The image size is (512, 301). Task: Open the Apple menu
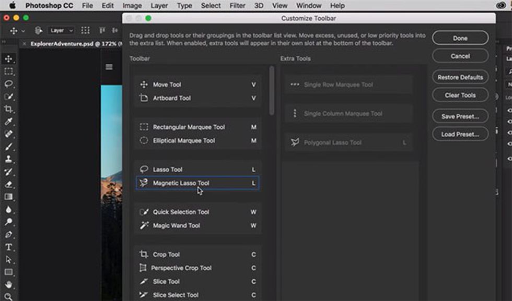coord(12,6)
